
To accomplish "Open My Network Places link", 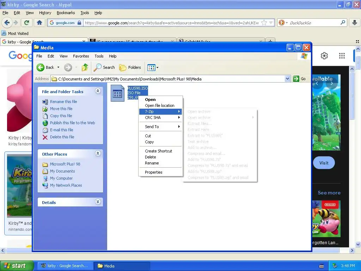I will pyautogui.click(x=66, y=185).
